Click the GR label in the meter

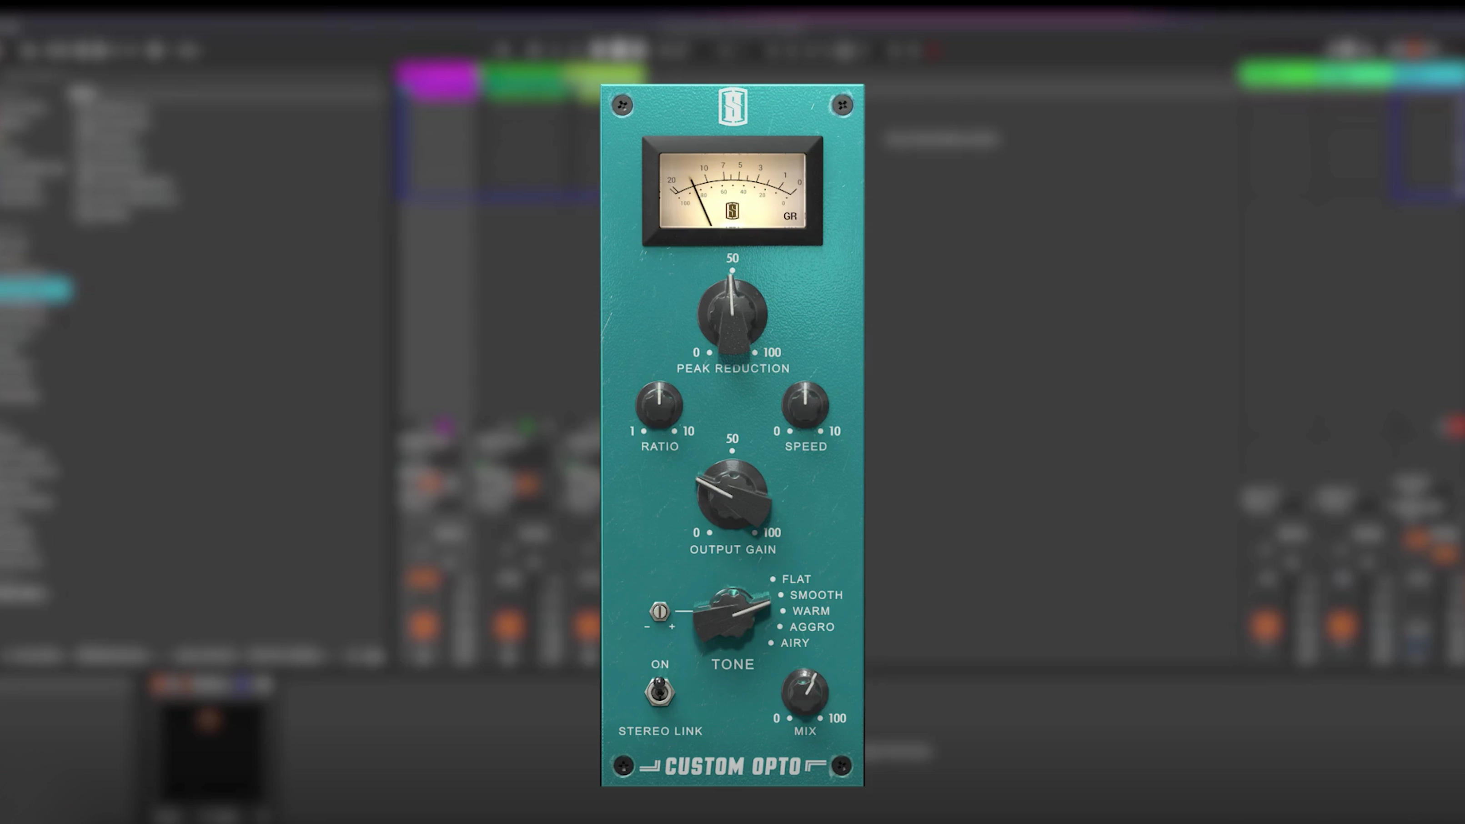[x=790, y=216]
